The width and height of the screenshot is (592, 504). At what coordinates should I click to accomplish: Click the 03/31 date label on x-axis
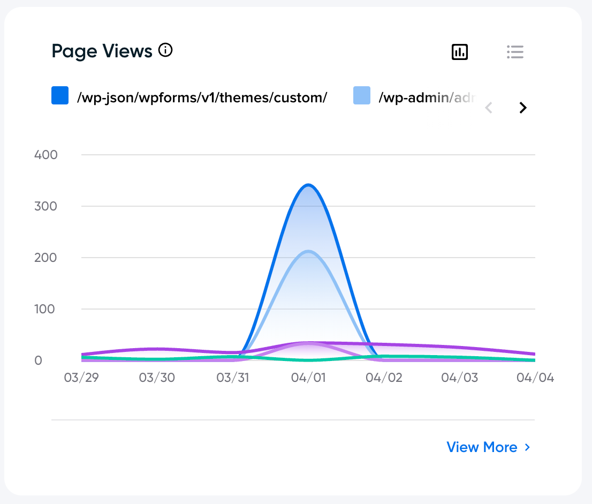pyautogui.click(x=233, y=378)
